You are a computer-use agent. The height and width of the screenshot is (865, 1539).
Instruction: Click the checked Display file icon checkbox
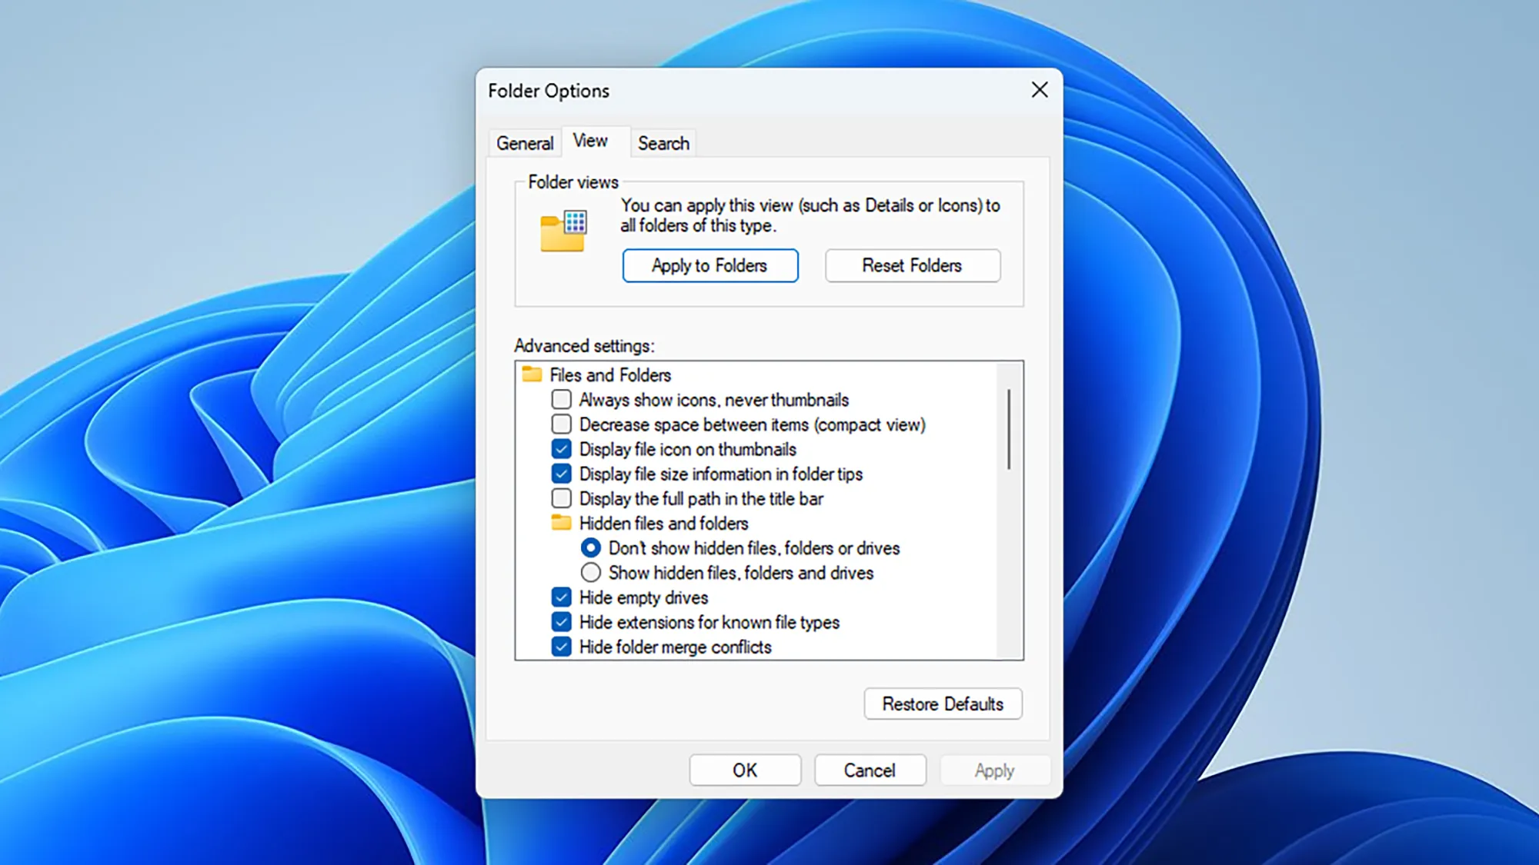tap(559, 449)
